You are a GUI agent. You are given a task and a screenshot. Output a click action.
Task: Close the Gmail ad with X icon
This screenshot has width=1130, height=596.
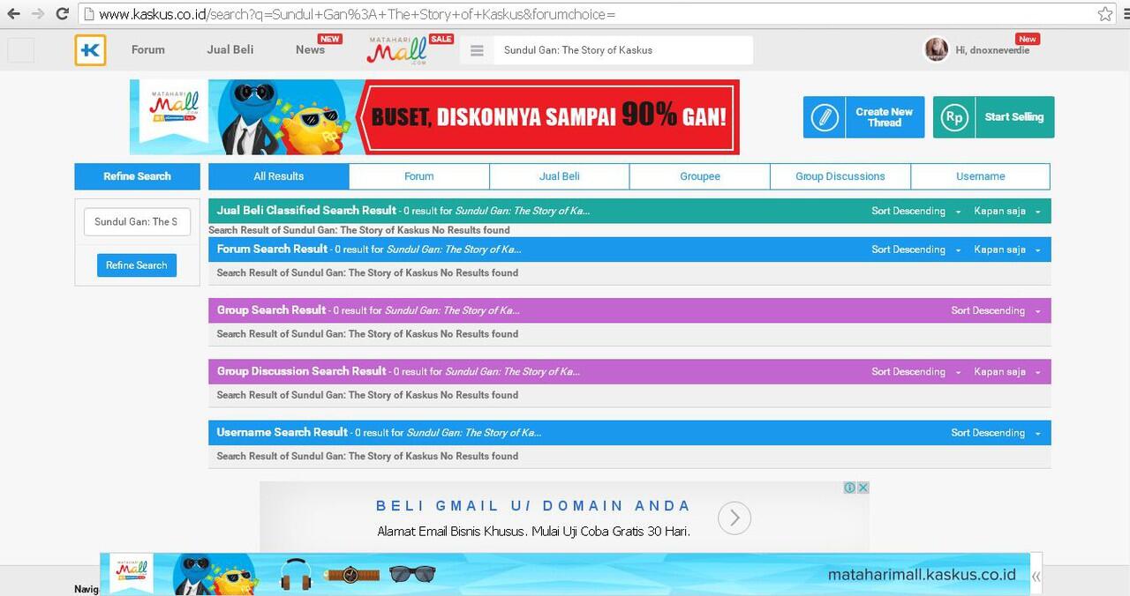click(x=863, y=488)
